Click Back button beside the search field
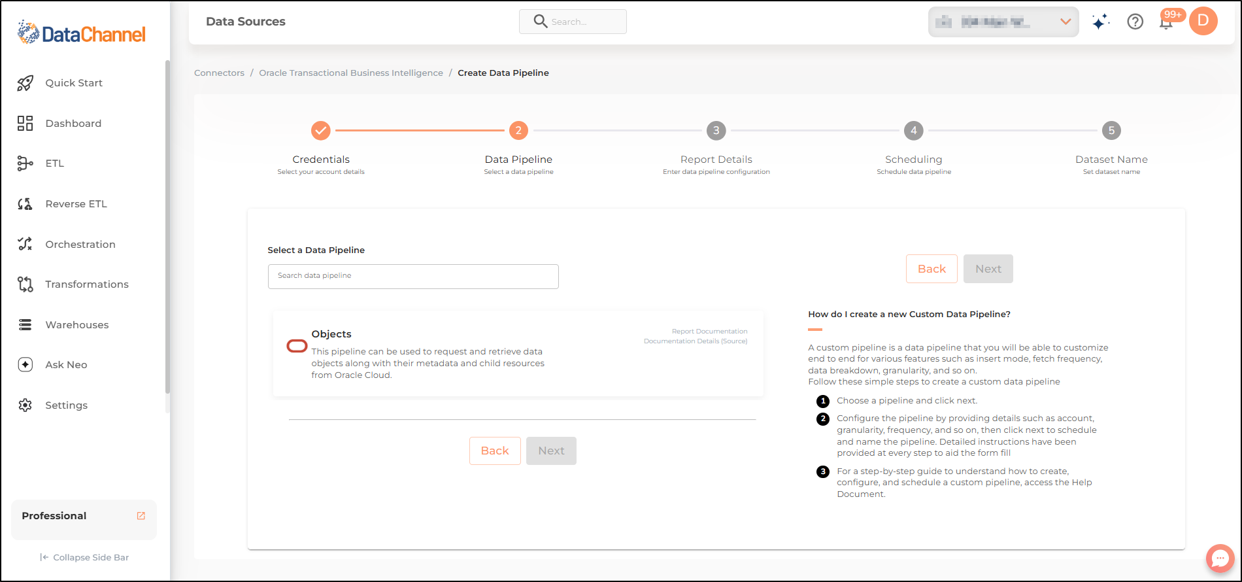This screenshot has width=1242, height=582. [931, 269]
